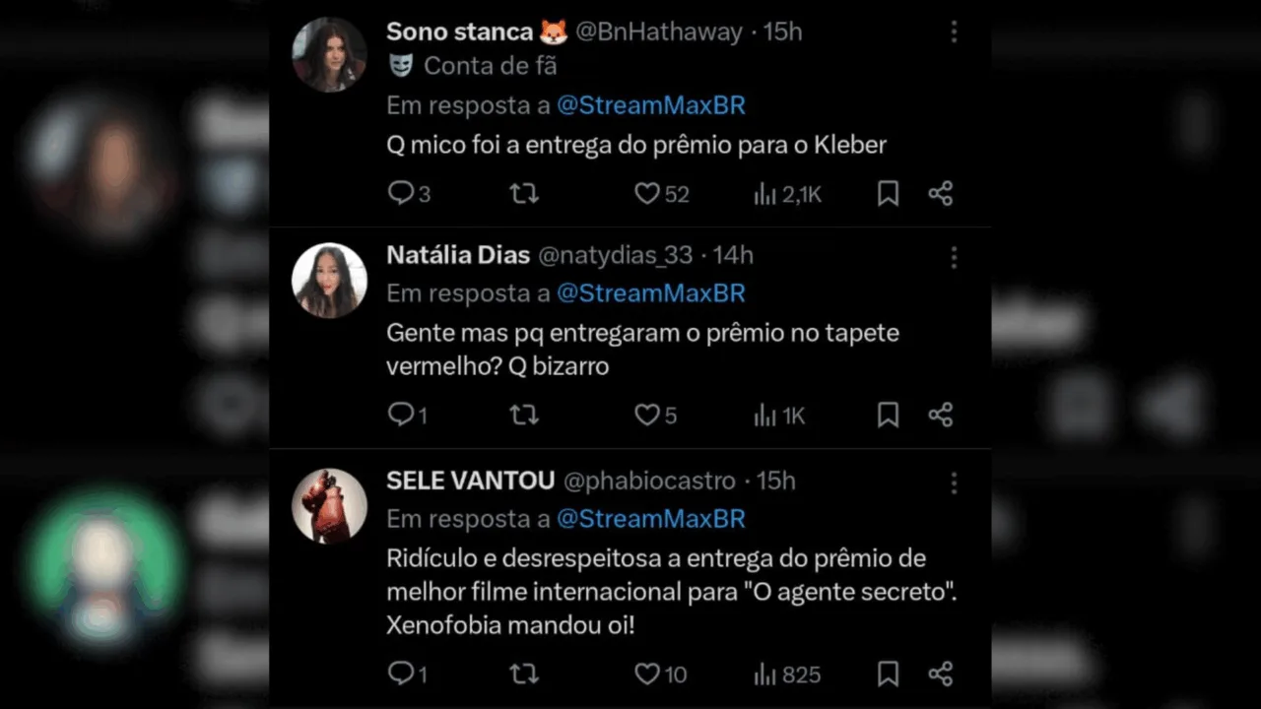Reply to Natália Dias's tweet
1261x709 pixels.
(401, 415)
